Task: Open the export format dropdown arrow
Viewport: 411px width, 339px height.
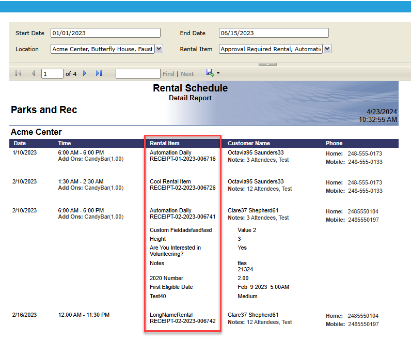Action: (x=218, y=74)
